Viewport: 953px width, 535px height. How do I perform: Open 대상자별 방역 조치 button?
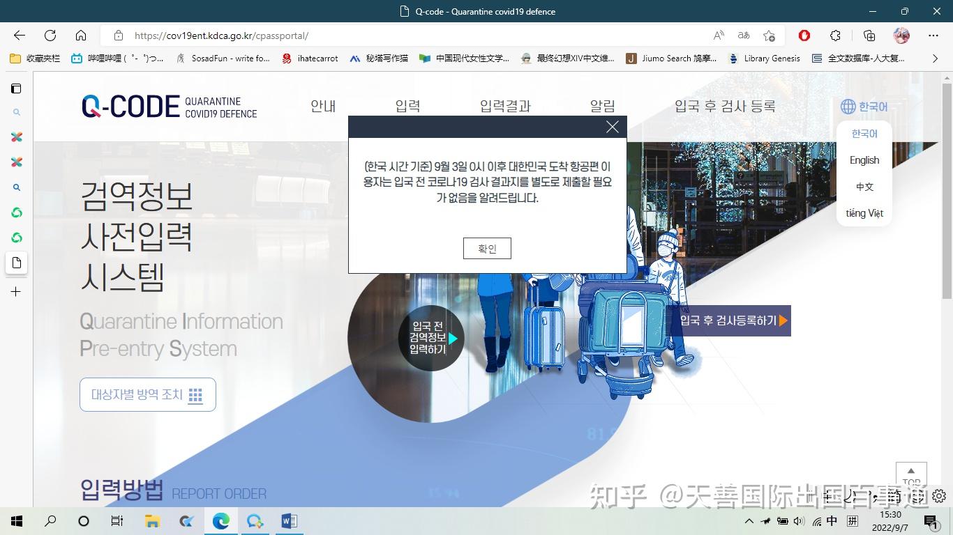coord(148,395)
